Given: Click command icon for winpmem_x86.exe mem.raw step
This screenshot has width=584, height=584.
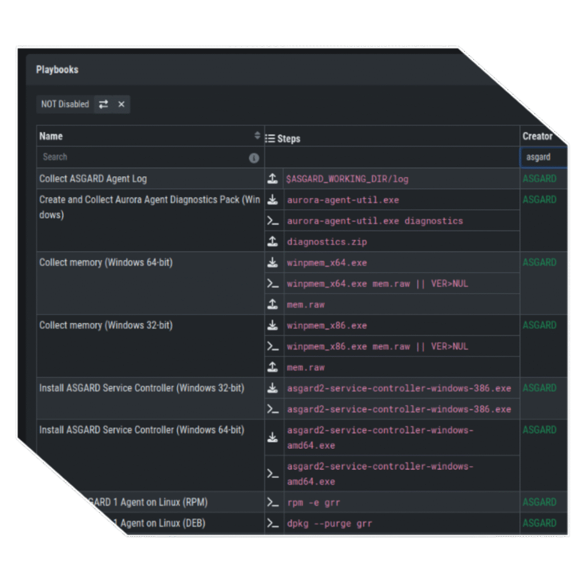Looking at the screenshot, I should click(x=273, y=347).
